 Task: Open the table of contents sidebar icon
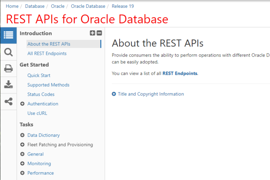pos(8,35)
